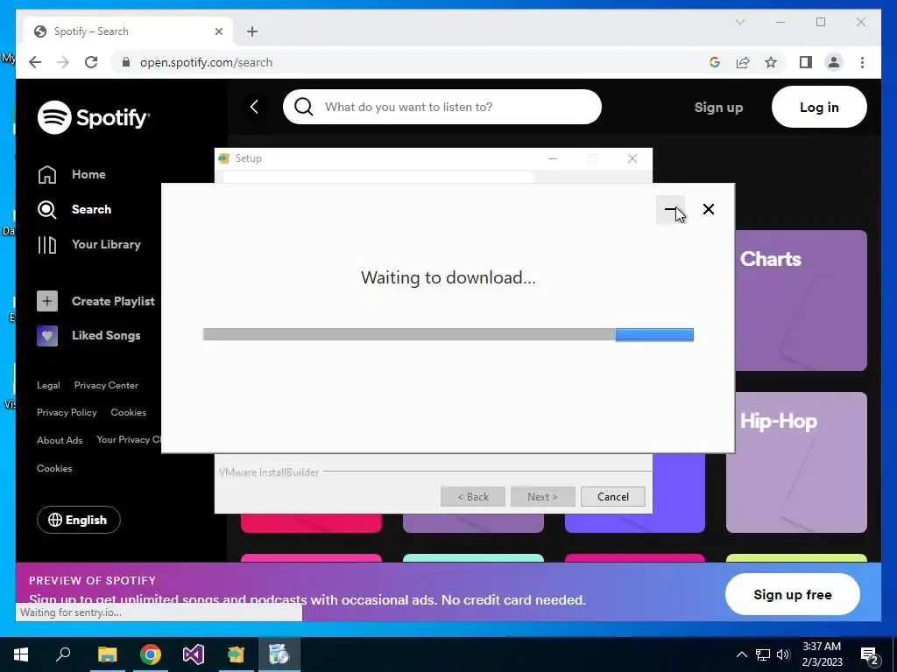The width and height of the screenshot is (897, 672).
Task: Open the Hip-Hop category card
Action: 796,462
